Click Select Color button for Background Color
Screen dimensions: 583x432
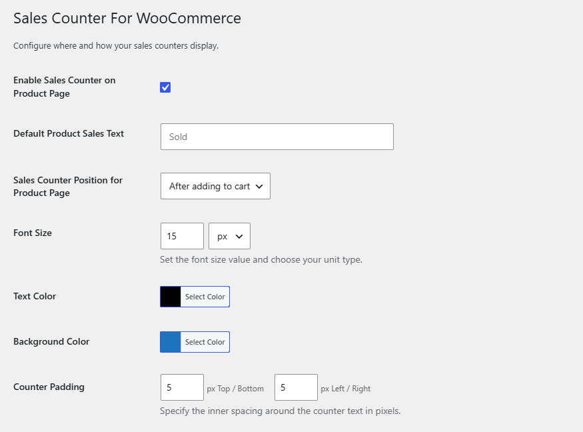[x=205, y=342]
